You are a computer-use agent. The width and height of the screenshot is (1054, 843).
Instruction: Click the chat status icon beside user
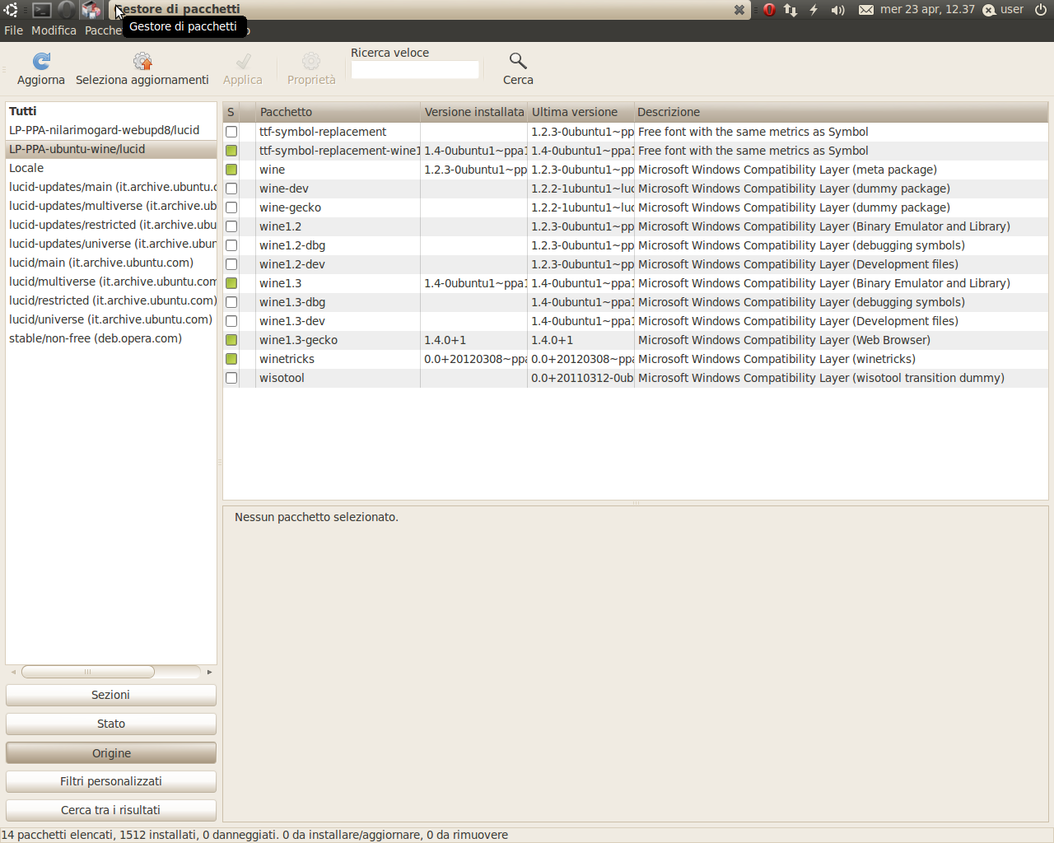click(x=989, y=10)
